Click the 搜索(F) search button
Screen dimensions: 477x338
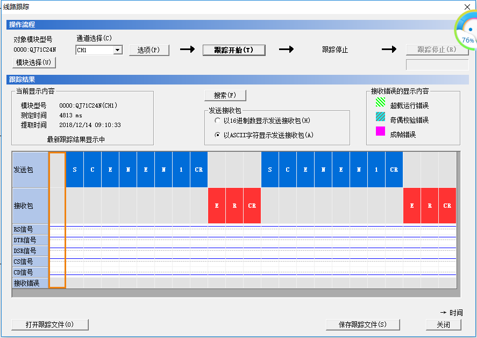point(225,95)
